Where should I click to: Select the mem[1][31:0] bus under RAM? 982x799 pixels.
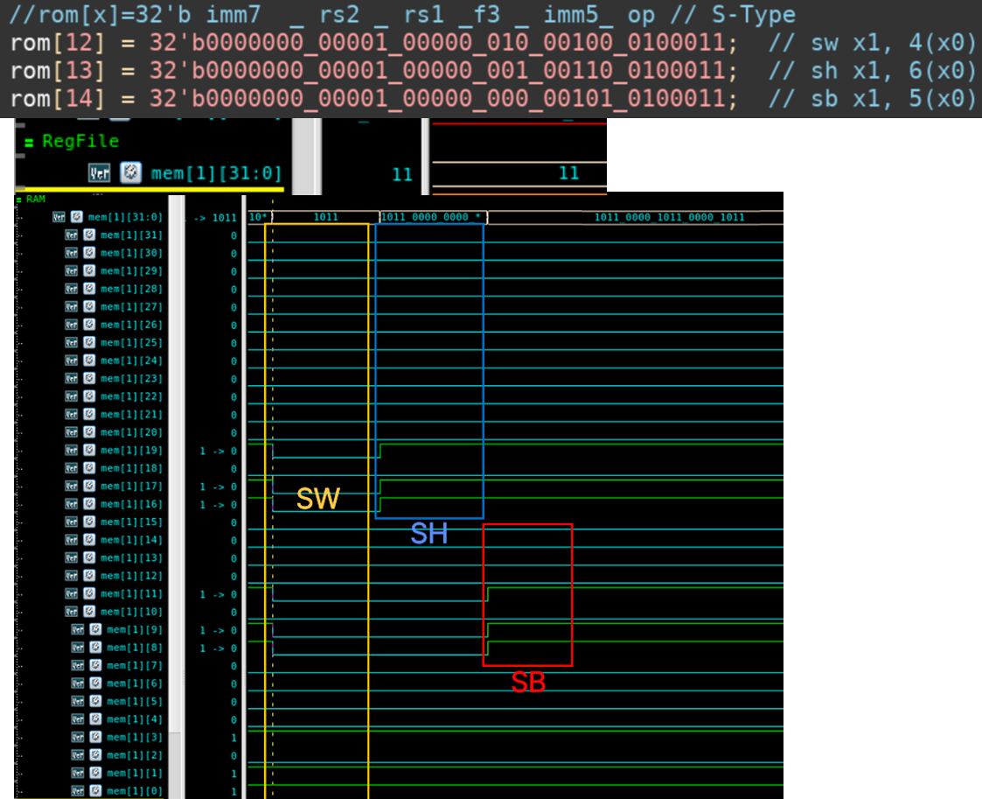(125, 216)
